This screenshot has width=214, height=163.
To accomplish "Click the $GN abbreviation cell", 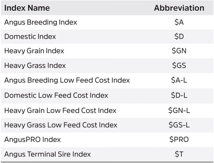I will [179, 51].
